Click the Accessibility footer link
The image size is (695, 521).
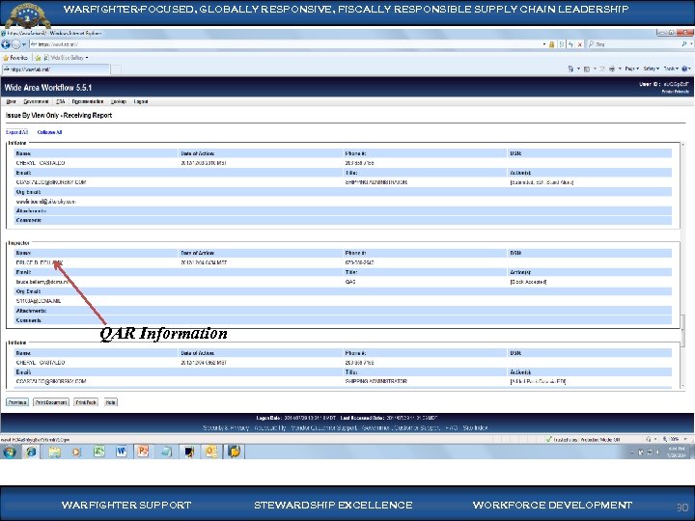pyautogui.click(x=270, y=428)
